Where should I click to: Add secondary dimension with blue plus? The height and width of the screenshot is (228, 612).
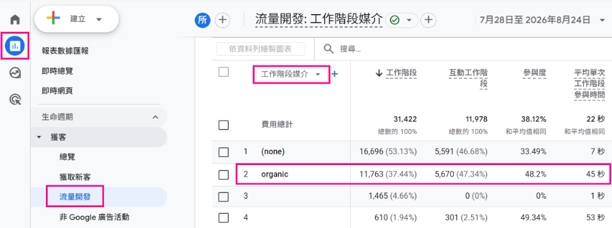pyautogui.click(x=334, y=74)
